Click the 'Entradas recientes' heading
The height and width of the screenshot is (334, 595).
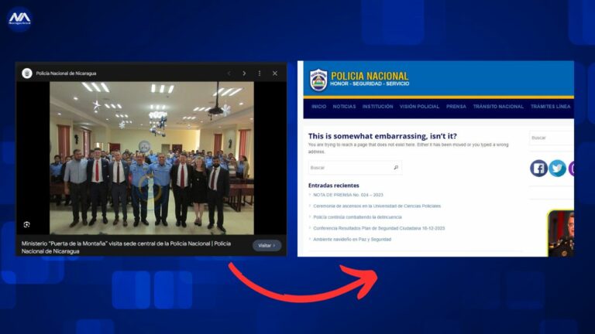tap(334, 186)
